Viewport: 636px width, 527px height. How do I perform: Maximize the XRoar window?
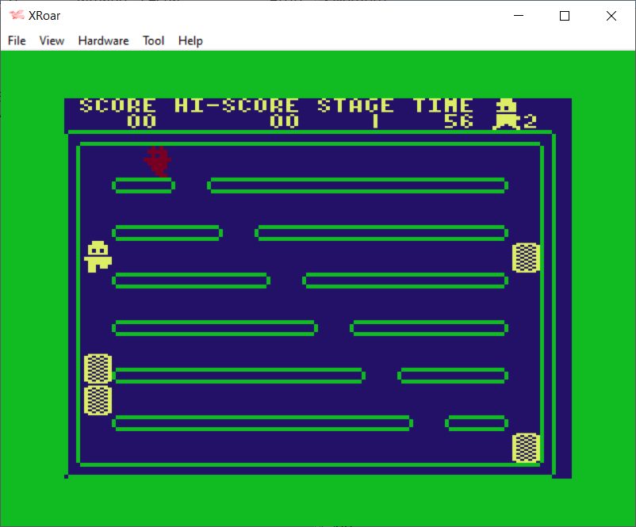(x=565, y=16)
